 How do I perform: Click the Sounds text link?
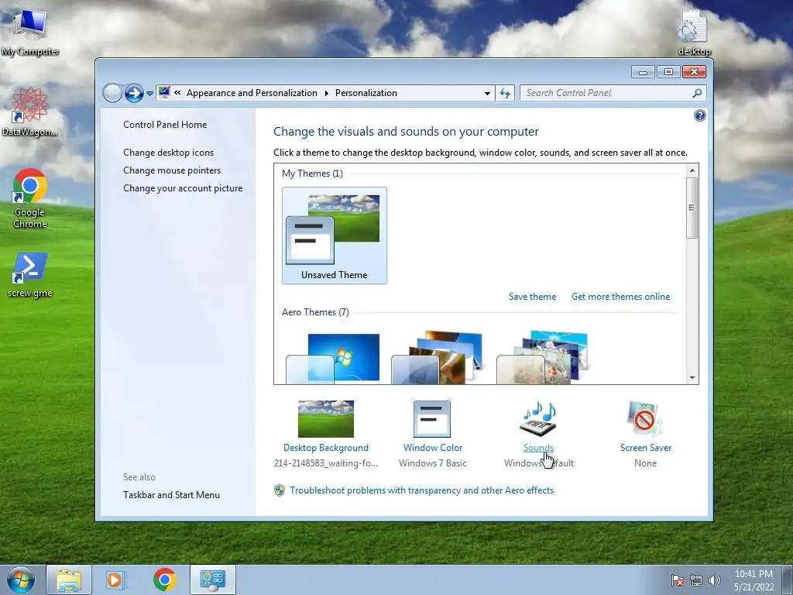click(x=539, y=448)
